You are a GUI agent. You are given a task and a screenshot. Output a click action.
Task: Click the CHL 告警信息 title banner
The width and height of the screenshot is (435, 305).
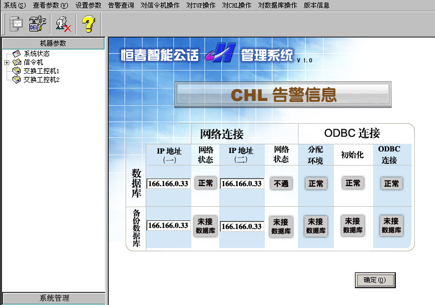pos(283,94)
